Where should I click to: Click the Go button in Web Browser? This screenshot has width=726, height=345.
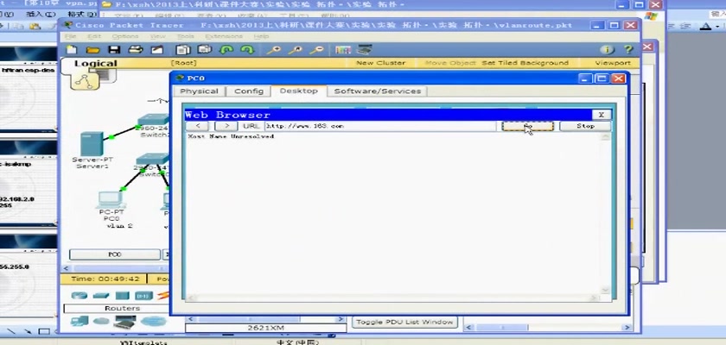pos(528,126)
